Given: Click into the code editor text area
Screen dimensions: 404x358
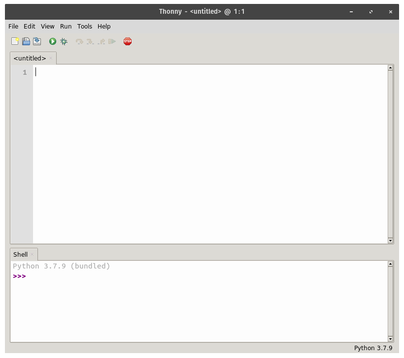Looking at the screenshot, I should point(210,154).
